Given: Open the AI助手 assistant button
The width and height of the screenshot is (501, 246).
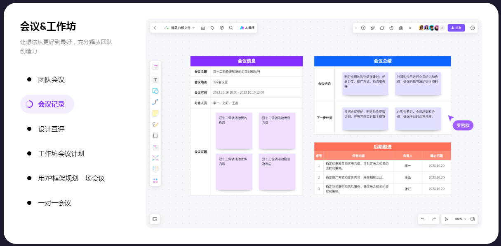Looking at the screenshot, I should [247, 28].
